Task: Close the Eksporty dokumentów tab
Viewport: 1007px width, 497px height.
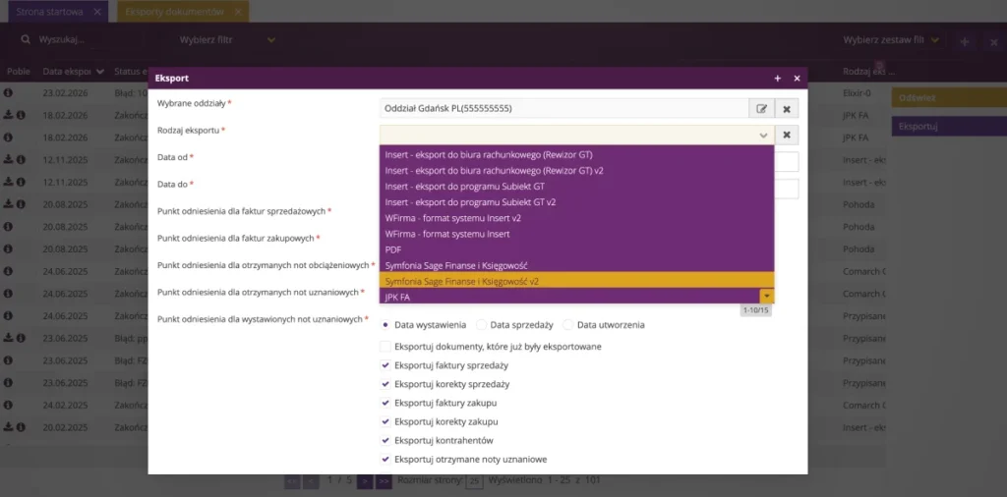Action: [238, 12]
